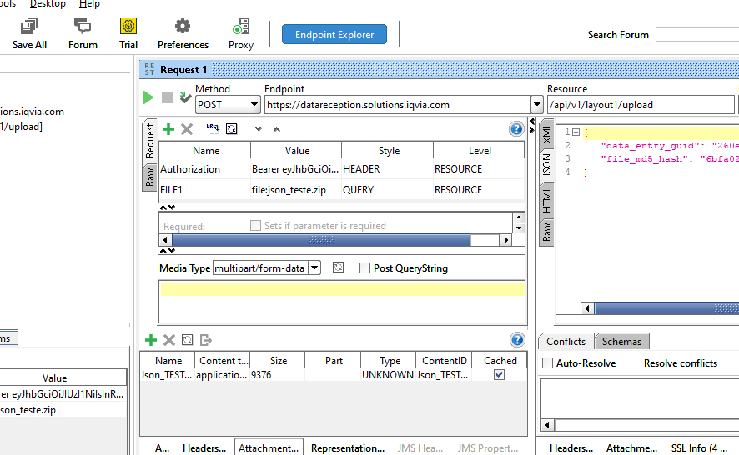Image resolution: width=739 pixels, height=455 pixels.
Task: Open the Help menu
Action: 89,4
